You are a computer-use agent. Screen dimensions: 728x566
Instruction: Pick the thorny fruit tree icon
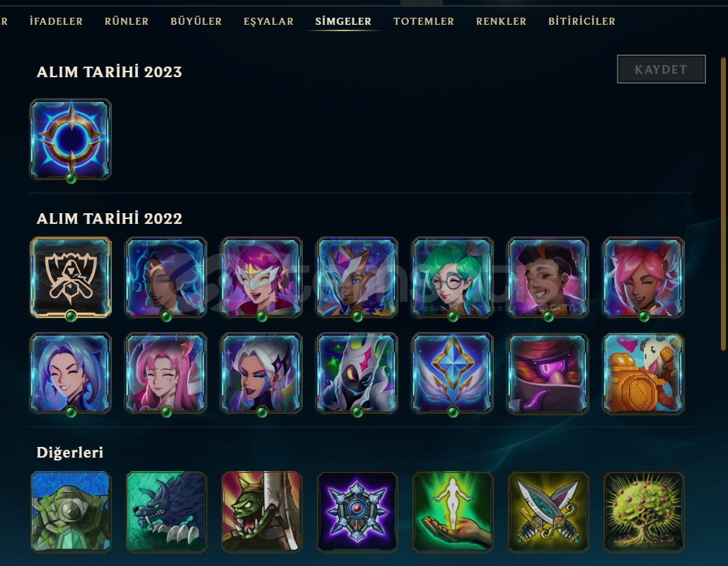[x=644, y=511]
